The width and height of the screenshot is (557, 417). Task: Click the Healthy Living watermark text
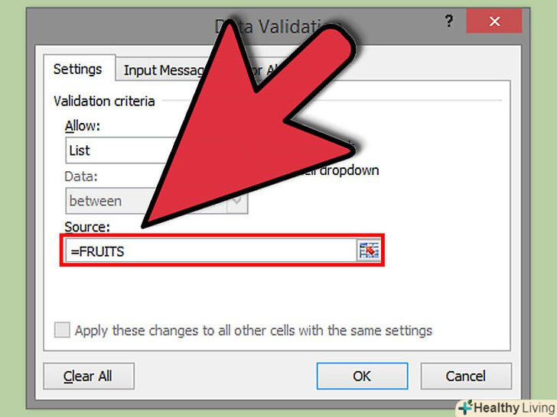(514, 408)
